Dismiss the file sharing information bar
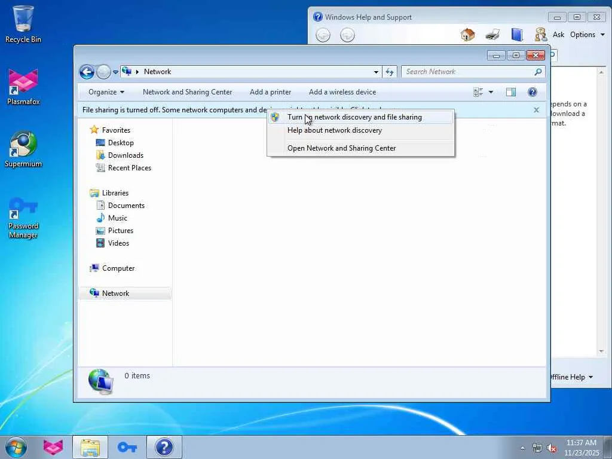Viewport: 612px width, 459px height. 536,110
